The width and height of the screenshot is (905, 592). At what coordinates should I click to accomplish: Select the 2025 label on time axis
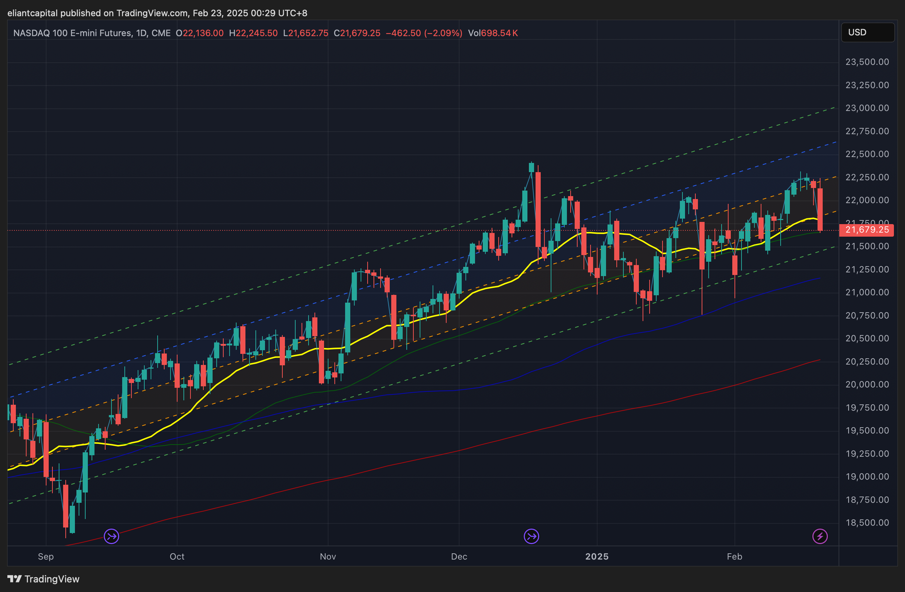point(596,556)
